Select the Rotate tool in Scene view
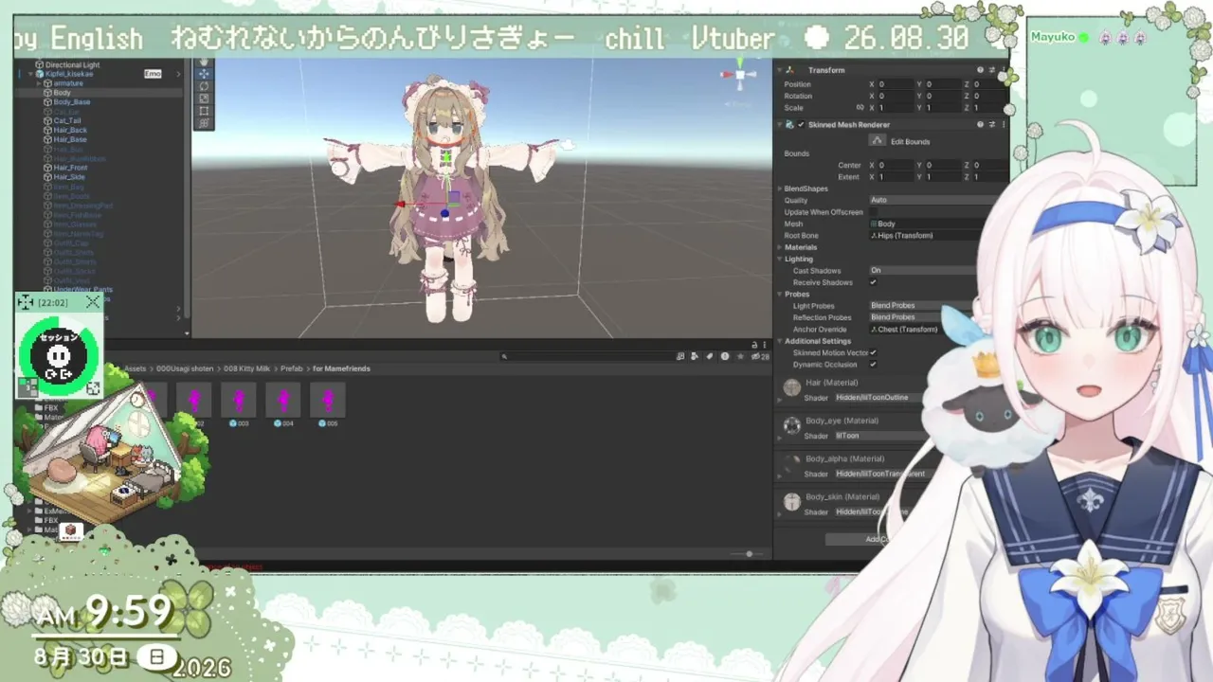Screen dimensions: 1213x682 (203, 86)
